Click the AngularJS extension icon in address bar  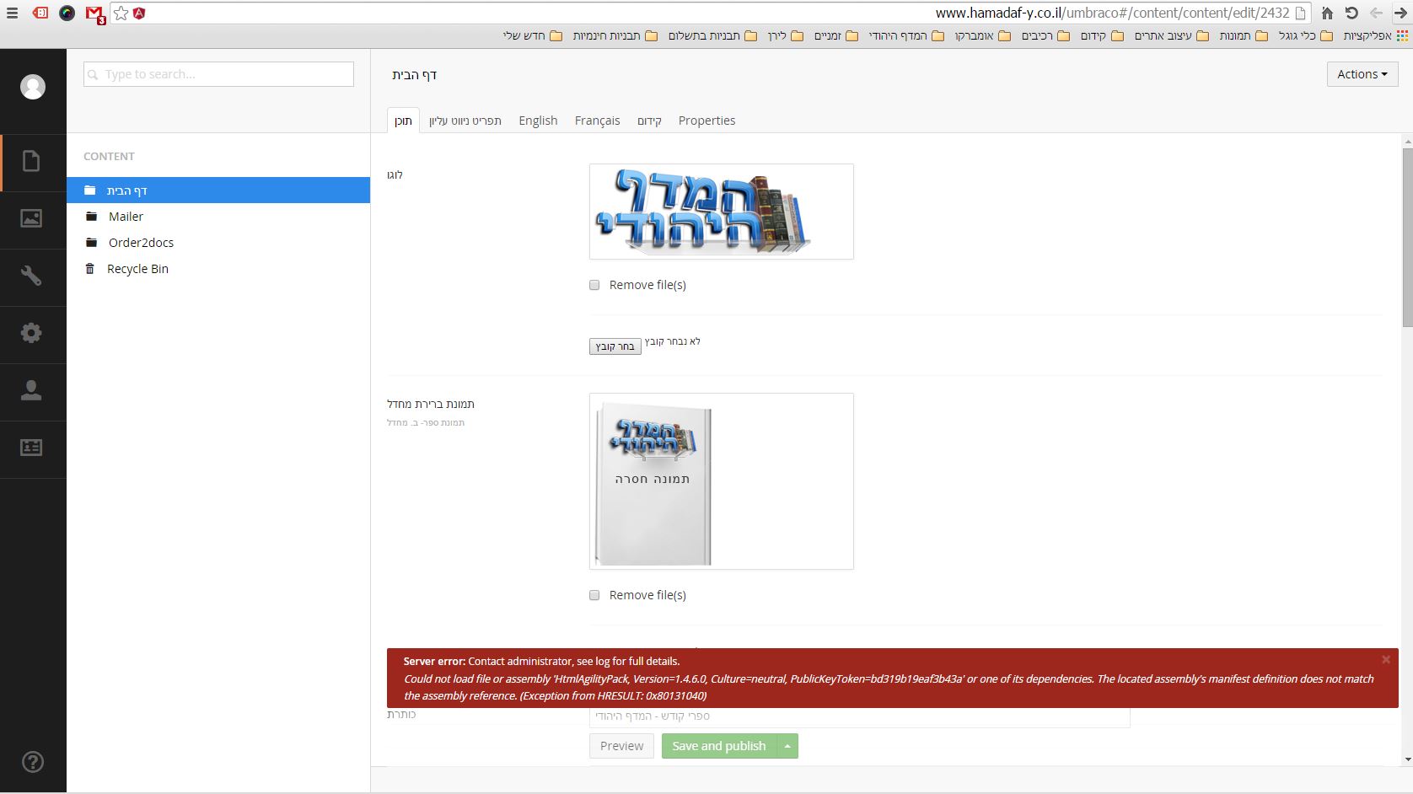pyautogui.click(x=140, y=13)
